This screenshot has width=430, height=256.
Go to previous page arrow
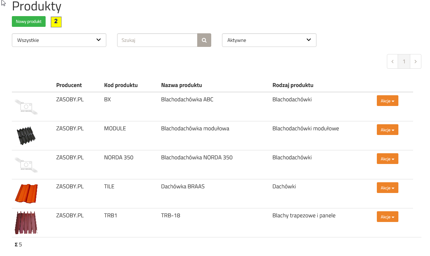click(x=392, y=62)
